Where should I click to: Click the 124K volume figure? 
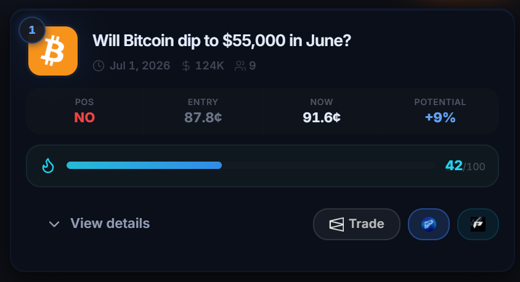[x=209, y=66]
